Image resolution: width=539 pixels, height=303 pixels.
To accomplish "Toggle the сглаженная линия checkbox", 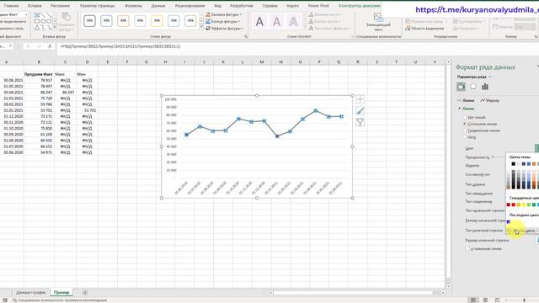I will [467, 248].
